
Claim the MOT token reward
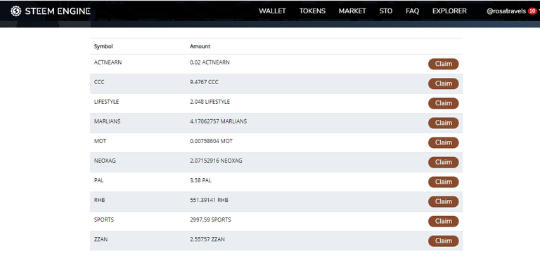coord(443,142)
